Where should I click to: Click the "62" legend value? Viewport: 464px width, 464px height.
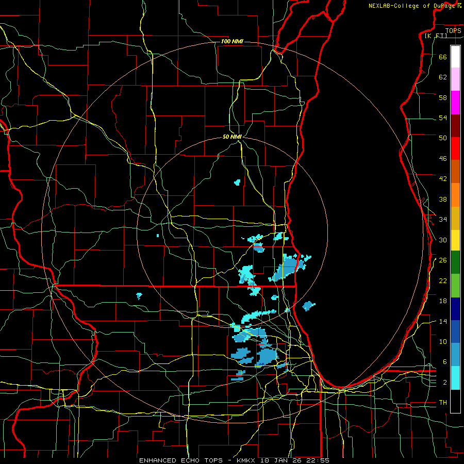pos(443,77)
